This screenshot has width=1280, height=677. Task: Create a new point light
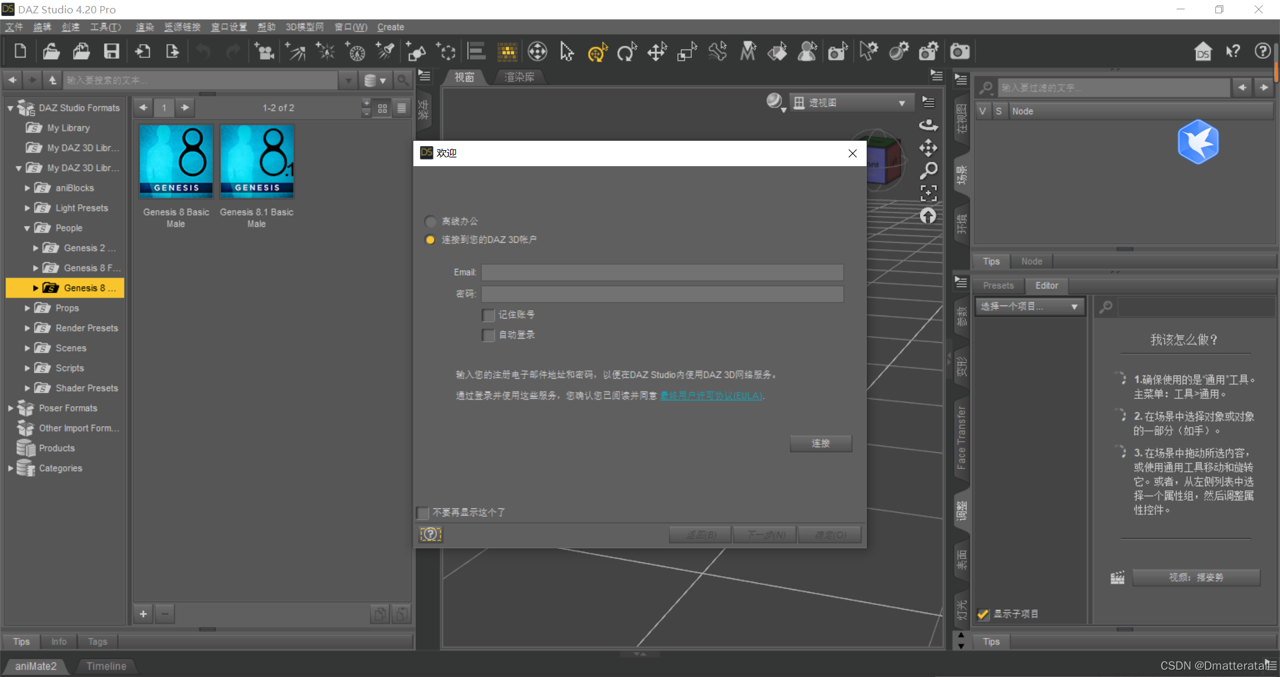326,51
